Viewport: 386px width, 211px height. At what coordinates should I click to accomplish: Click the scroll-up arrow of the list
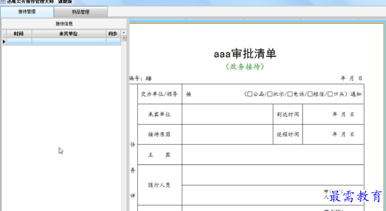(124, 33)
